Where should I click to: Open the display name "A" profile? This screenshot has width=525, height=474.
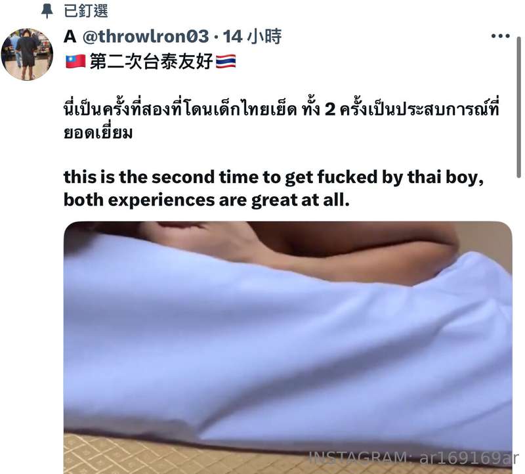[x=70, y=36]
